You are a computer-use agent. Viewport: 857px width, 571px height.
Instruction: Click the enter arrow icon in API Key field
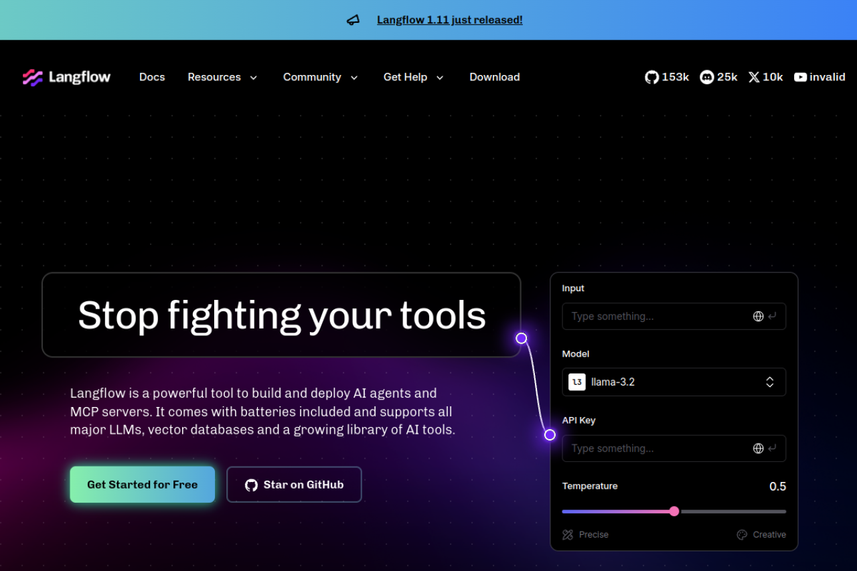click(773, 448)
